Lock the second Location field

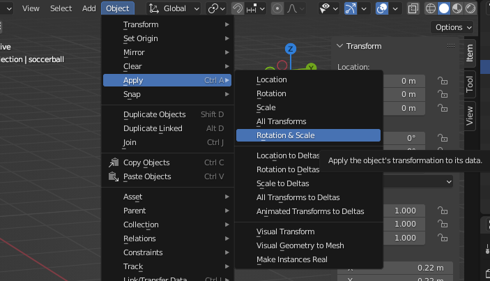pos(443,94)
